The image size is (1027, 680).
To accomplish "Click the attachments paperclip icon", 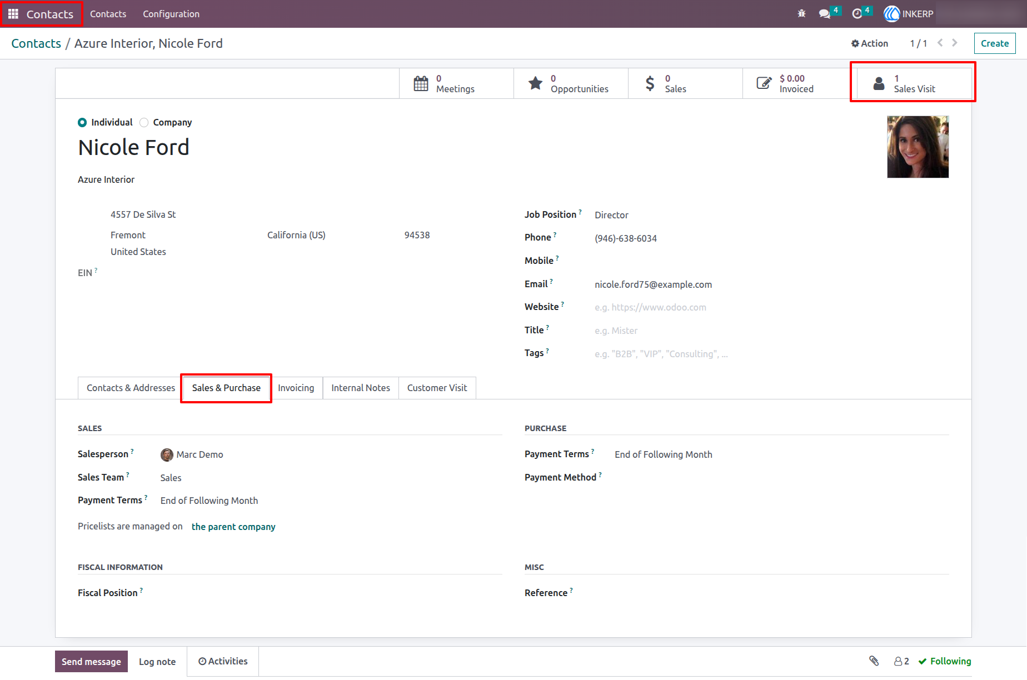I will pyautogui.click(x=874, y=661).
